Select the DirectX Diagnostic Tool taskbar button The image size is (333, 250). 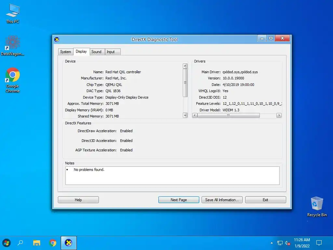pos(69,243)
